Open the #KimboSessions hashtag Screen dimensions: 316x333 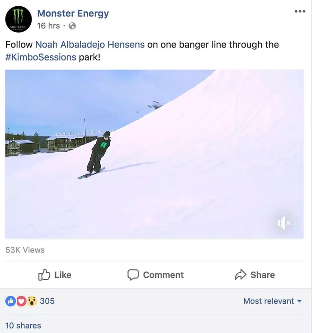pyautogui.click(x=41, y=57)
